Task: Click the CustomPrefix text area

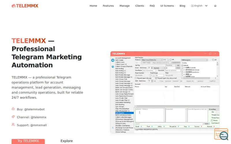Action: tap(176, 115)
